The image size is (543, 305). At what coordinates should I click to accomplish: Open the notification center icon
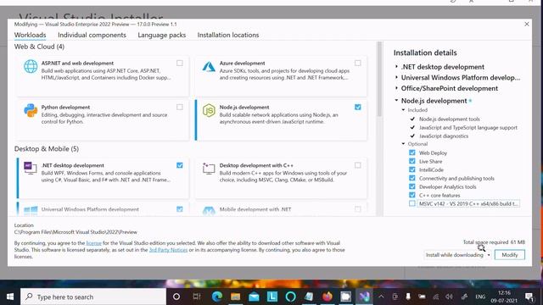point(529,297)
